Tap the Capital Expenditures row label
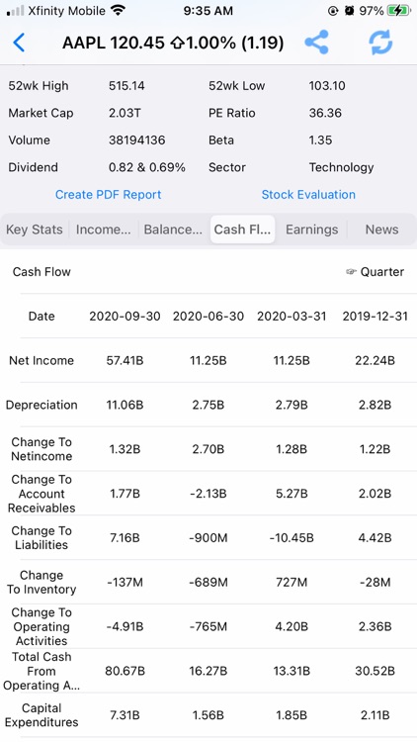This screenshot has height=742, width=417. click(x=42, y=715)
